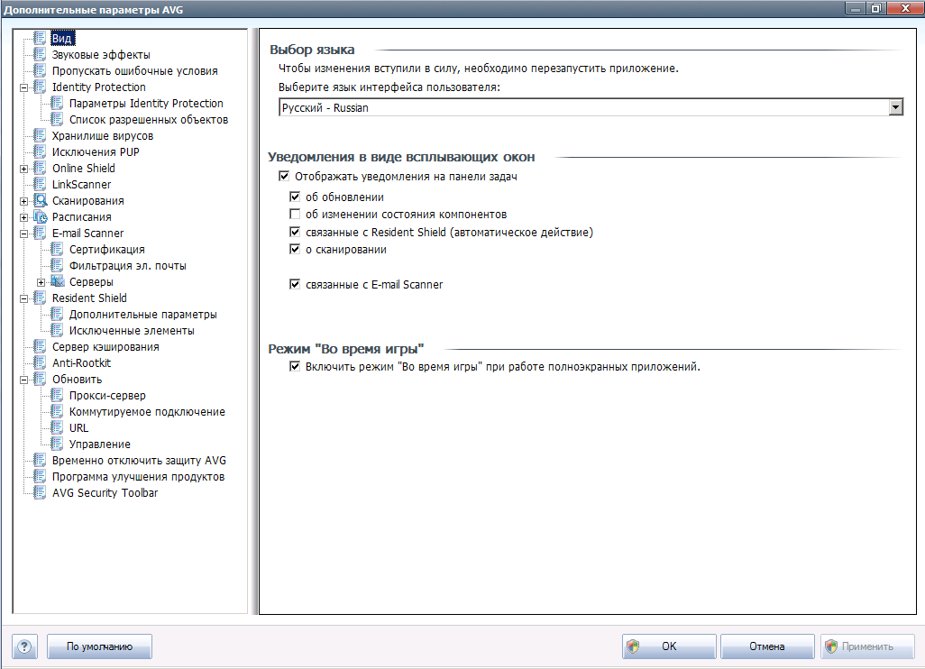Select Звуковые эффекты in the tree
The width and height of the screenshot is (925, 669).
tap(101, 54)
